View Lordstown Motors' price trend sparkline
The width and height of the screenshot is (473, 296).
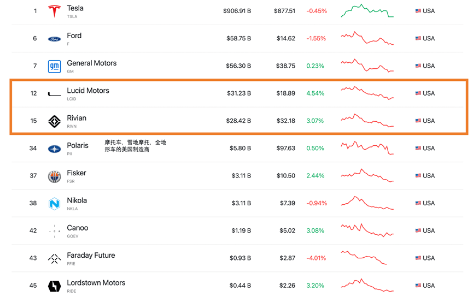367,285
